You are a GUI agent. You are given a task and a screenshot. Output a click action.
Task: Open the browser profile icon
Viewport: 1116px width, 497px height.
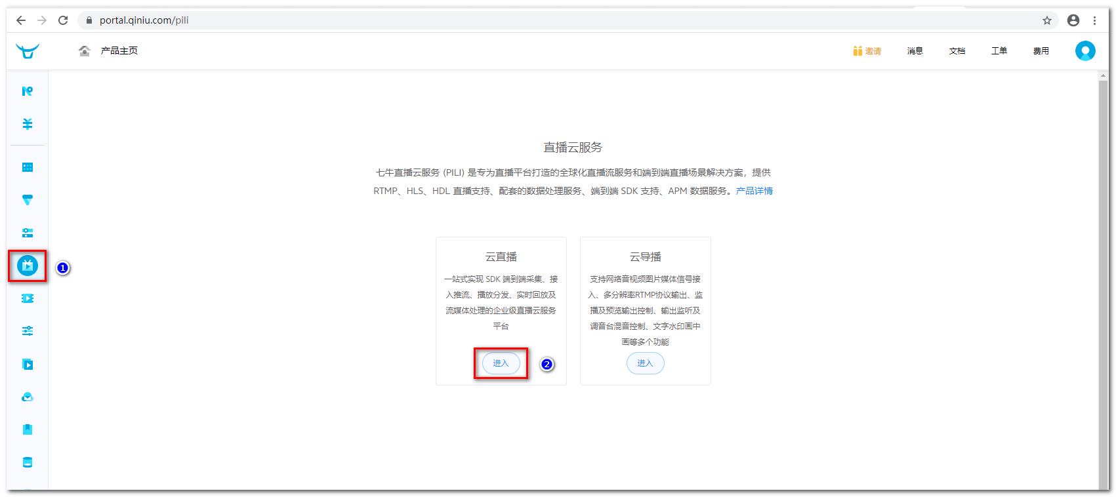[x=1073, y=20]
